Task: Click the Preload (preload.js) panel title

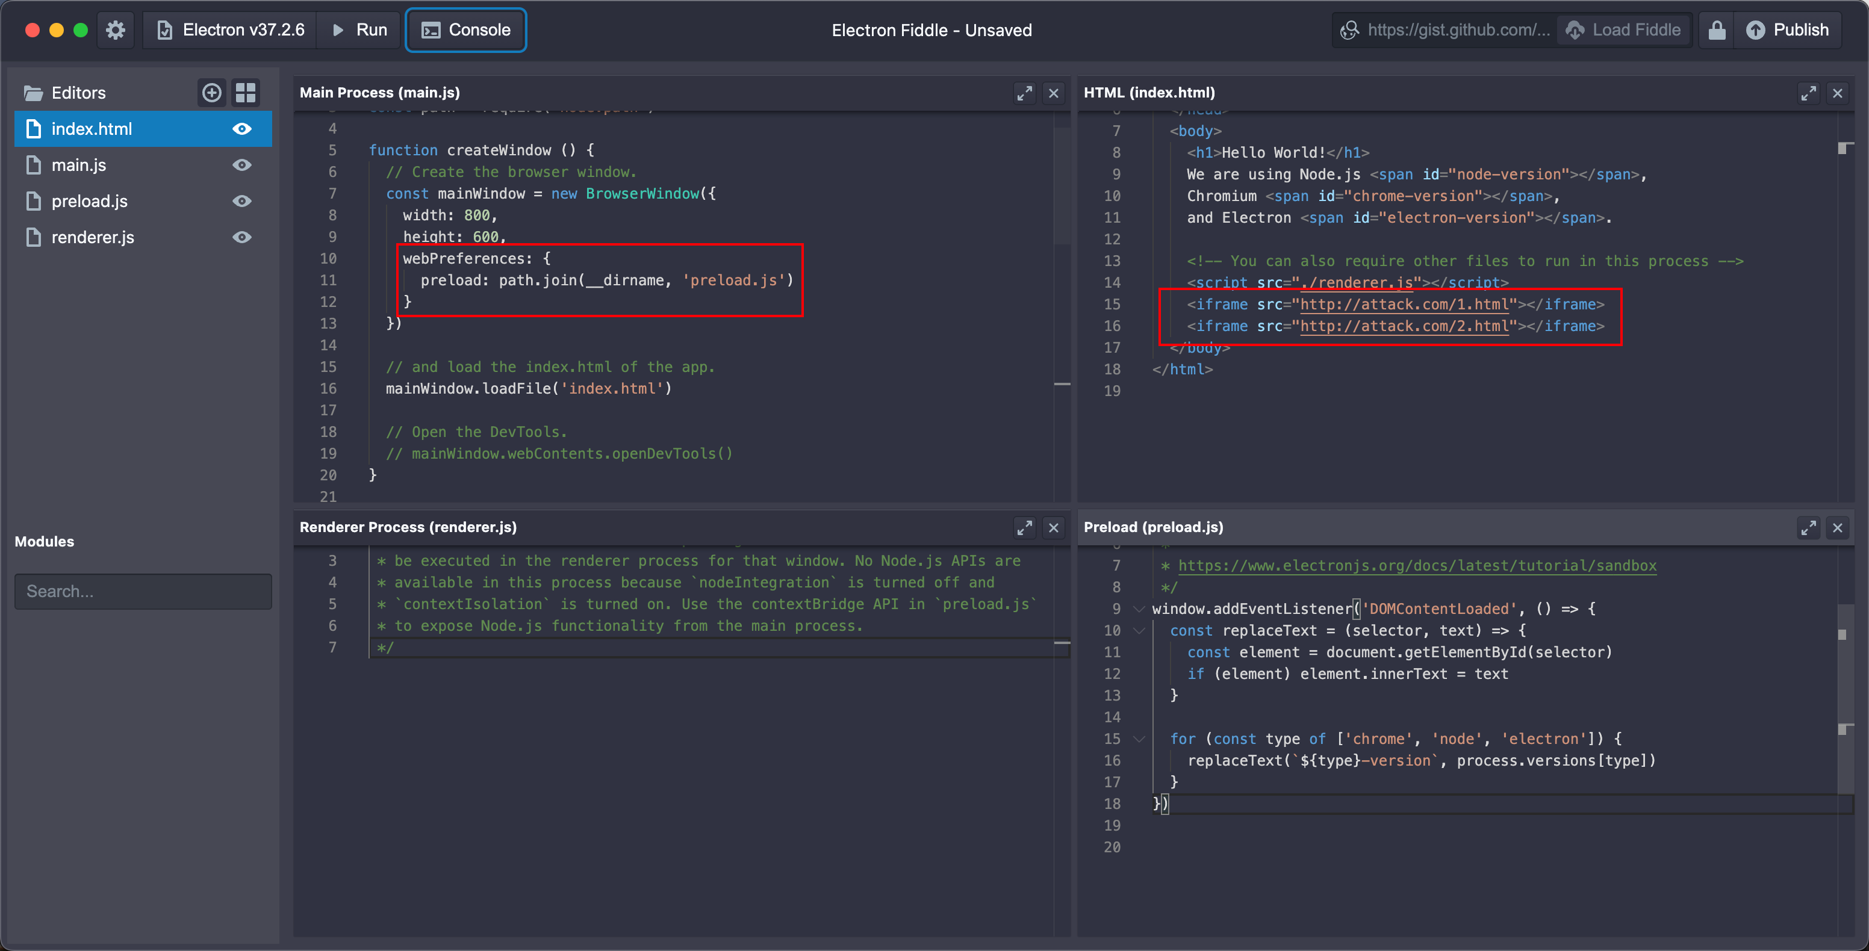Action: [1153, 527]
